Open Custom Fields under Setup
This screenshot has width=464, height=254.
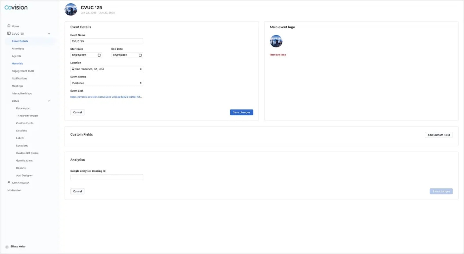click(25, 123)
